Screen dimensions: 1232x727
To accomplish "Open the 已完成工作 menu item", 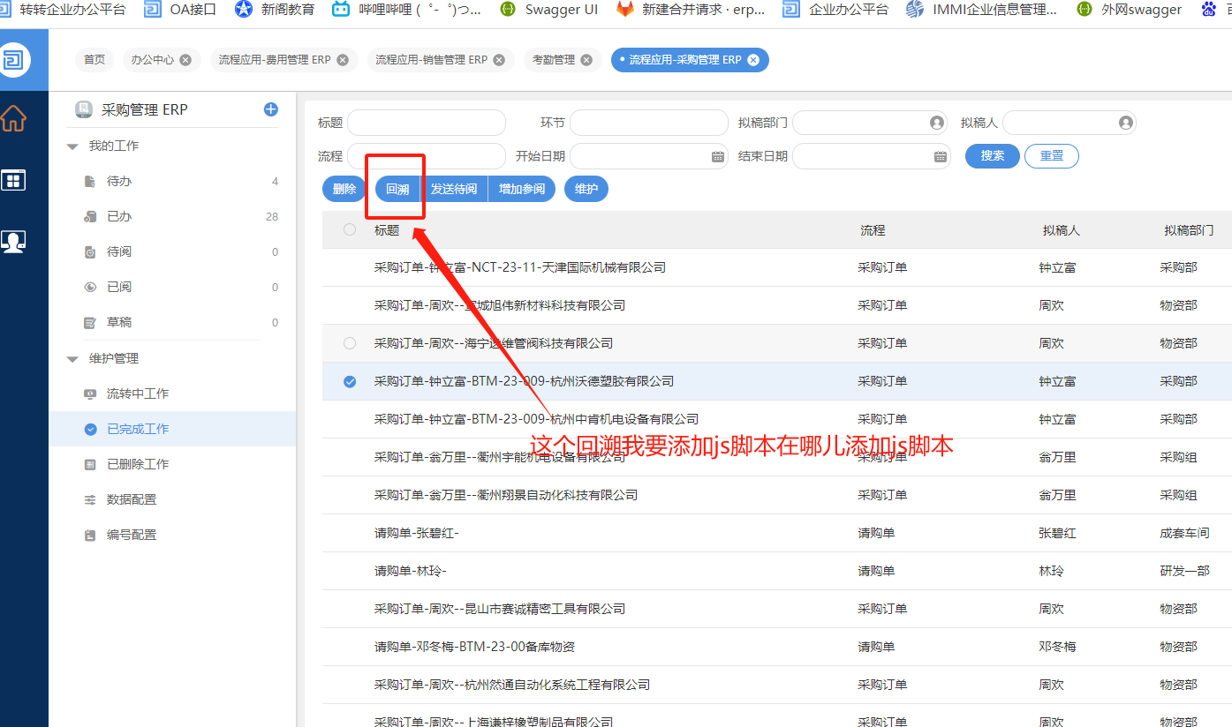I will [x=172, y=429].
